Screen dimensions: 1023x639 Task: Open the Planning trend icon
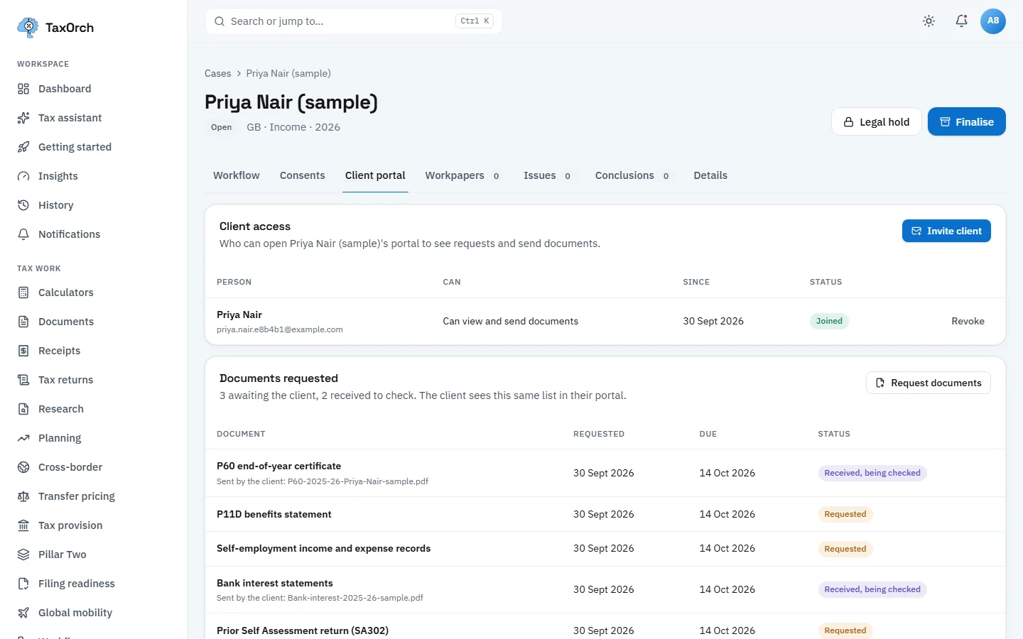pos(23,438)
